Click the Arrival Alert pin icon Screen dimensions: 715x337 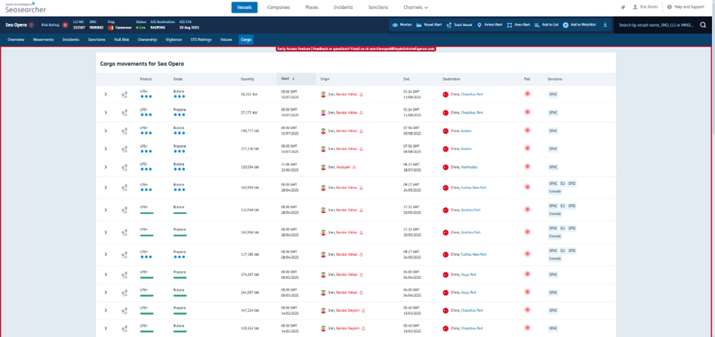click(479, 24)
